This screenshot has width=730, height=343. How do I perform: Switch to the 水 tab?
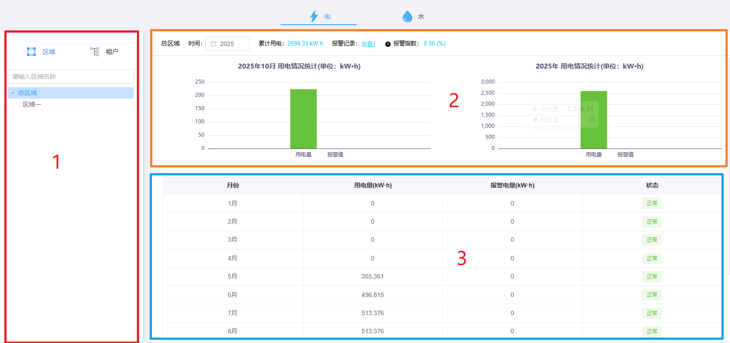414,16
